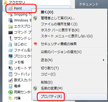Open the メモ帳 entry text

pos(19,62)
